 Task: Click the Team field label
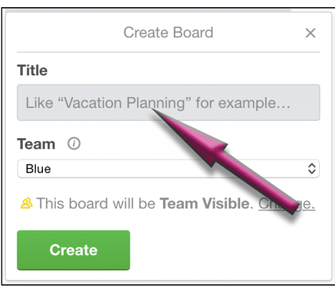click(x=36, y=144)
